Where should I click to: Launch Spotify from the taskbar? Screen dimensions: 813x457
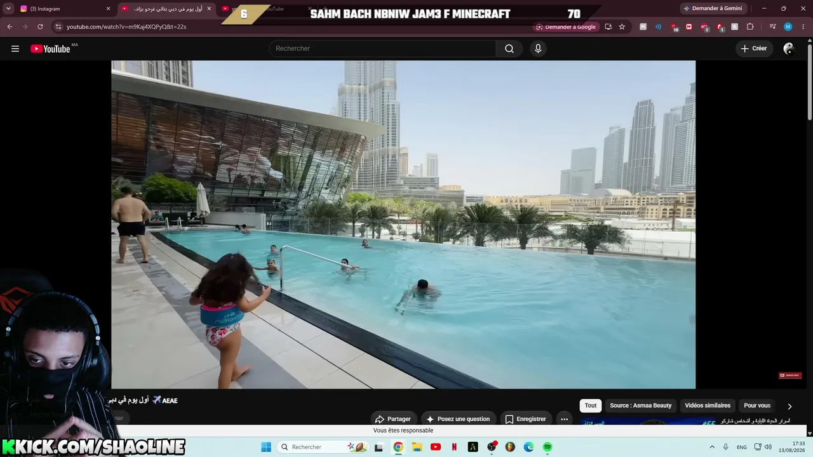click(x=548, y=447)
